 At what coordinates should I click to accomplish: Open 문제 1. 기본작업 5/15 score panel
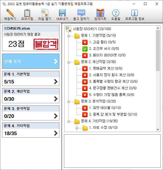point(31,78)
